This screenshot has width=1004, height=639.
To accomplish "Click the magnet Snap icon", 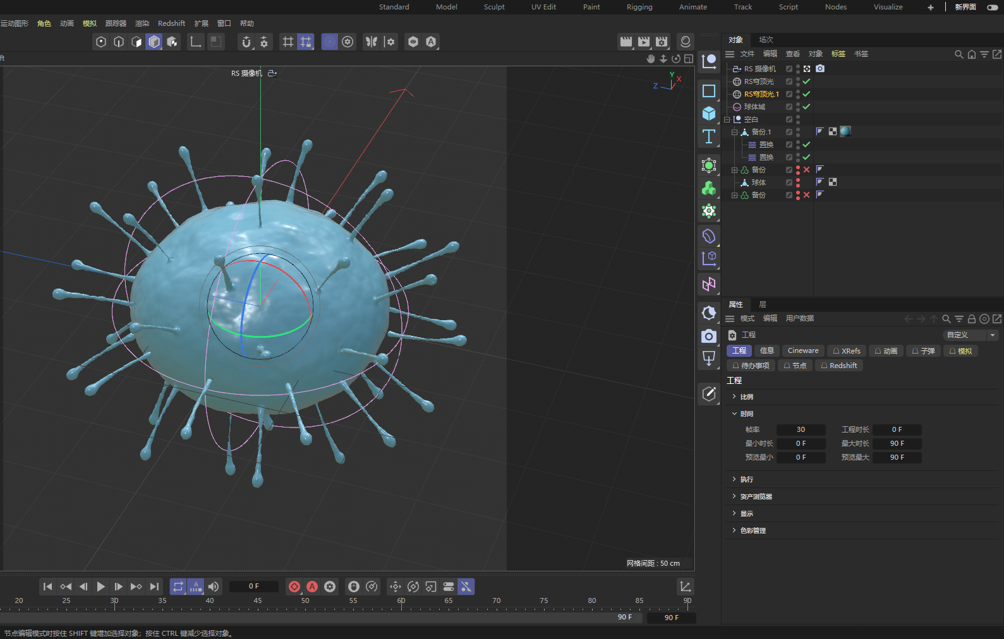I will tap(246, 42).
